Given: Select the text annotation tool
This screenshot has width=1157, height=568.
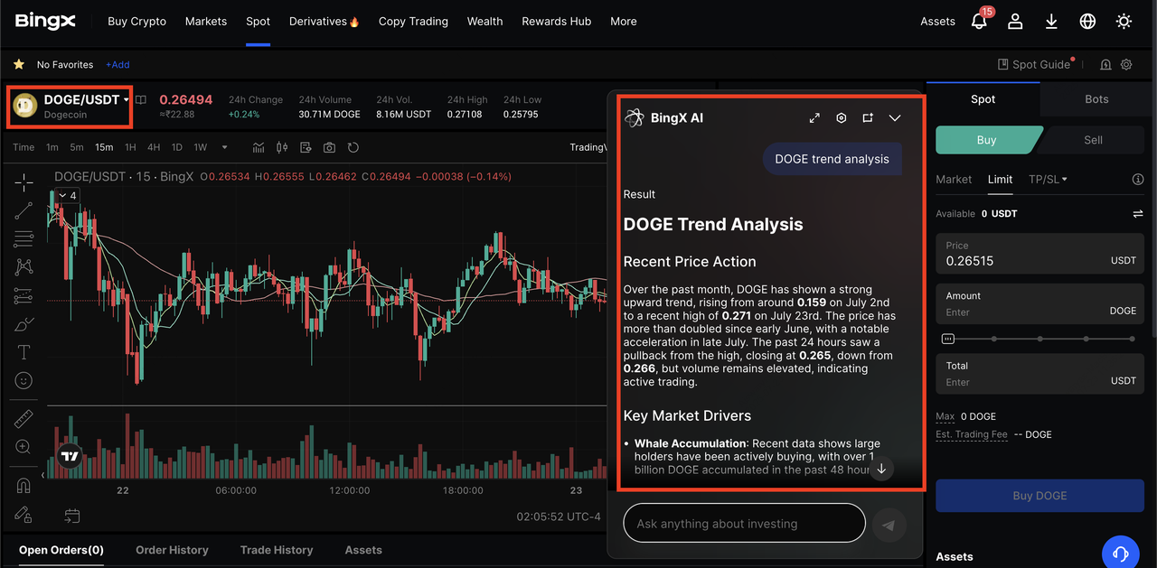Looking at the screenshot, I should [x=24, y=352].
